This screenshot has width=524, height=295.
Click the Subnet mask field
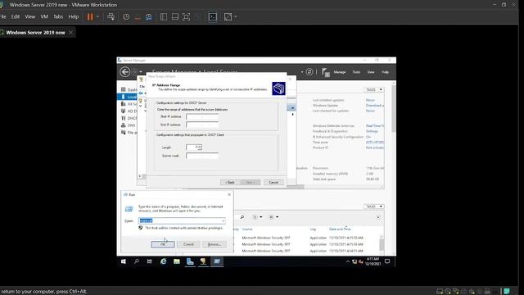click(202, 156)
